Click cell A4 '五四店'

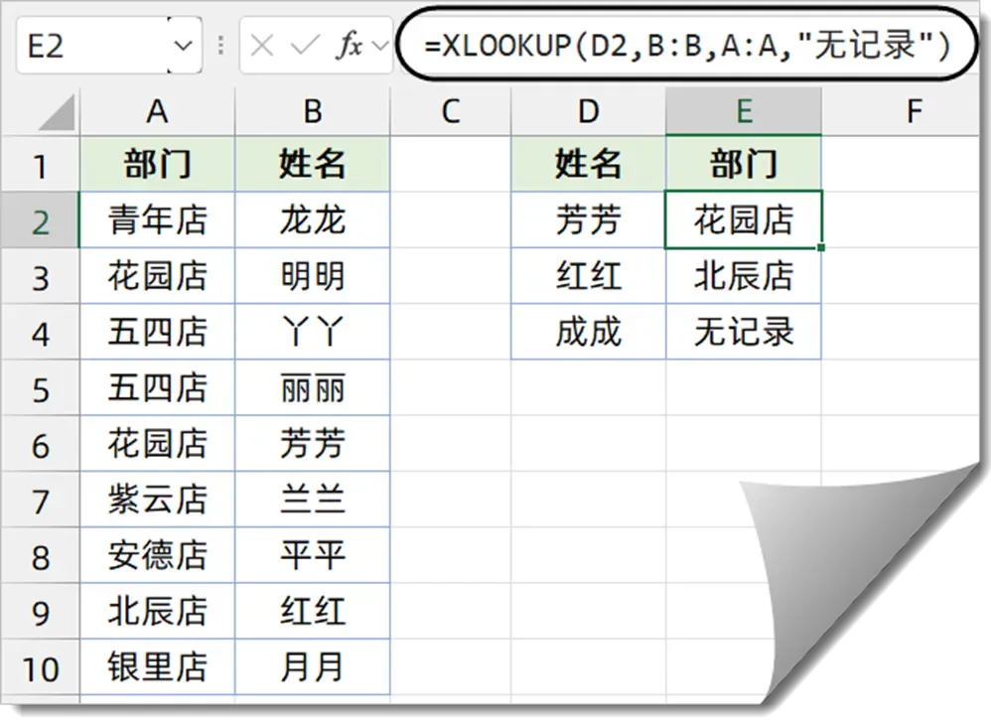pyautogui.click(x=157, y=332)
